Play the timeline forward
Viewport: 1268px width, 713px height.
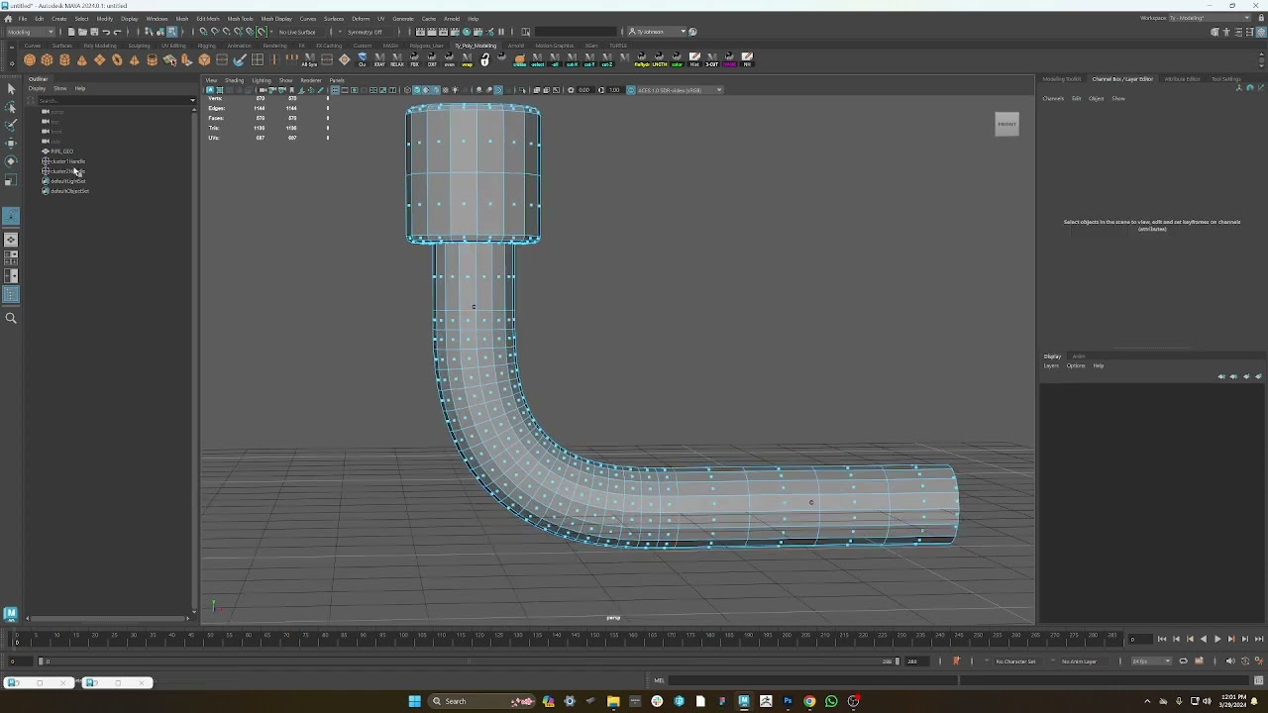[1217, 640]
